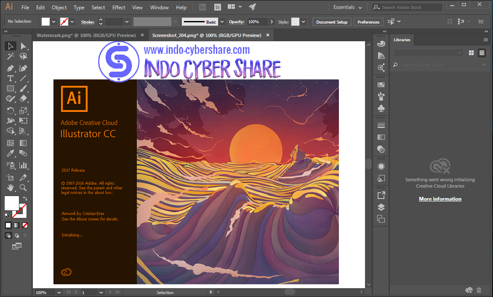This screenshot has width=493, height=297.
Task: Expand the stroke weight dropdown
Action: [127, 22]
